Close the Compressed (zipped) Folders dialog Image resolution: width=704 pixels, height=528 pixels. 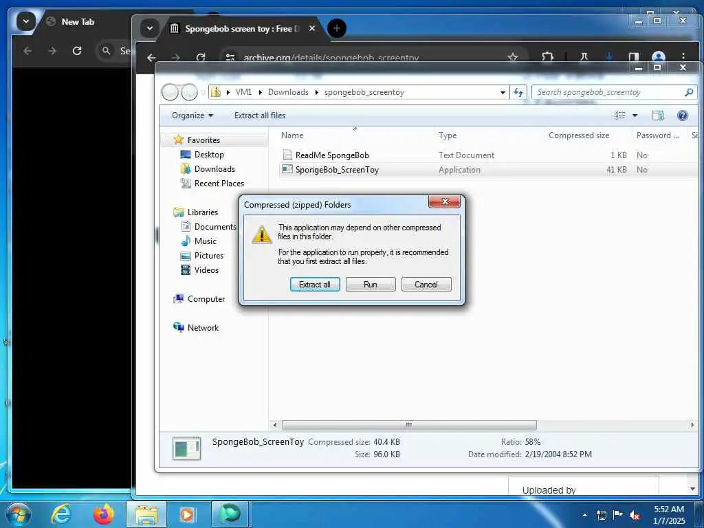pyautogui.click(x=445, y=201)
